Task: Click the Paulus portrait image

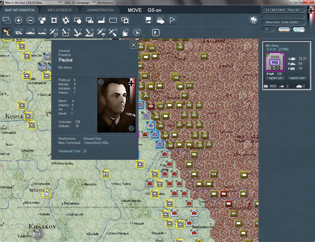Action: pyautogui.click(x=116, y=105)
